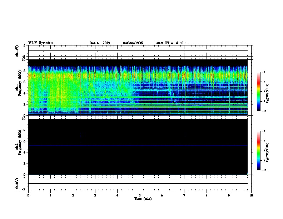Screen dimensions: 283x219
Task: Select the "start UT = 4:0:1" text
Action: point(173,43)
